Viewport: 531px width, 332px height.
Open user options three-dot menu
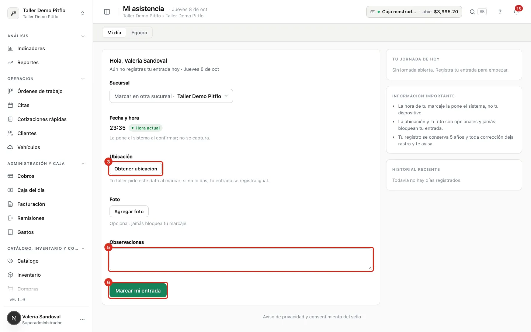[82, 319]
